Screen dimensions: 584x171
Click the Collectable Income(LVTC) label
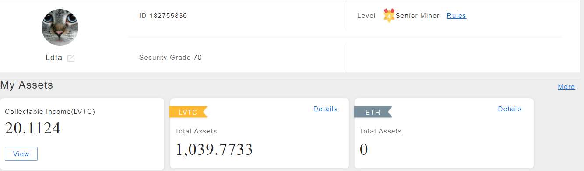point(50,112)
